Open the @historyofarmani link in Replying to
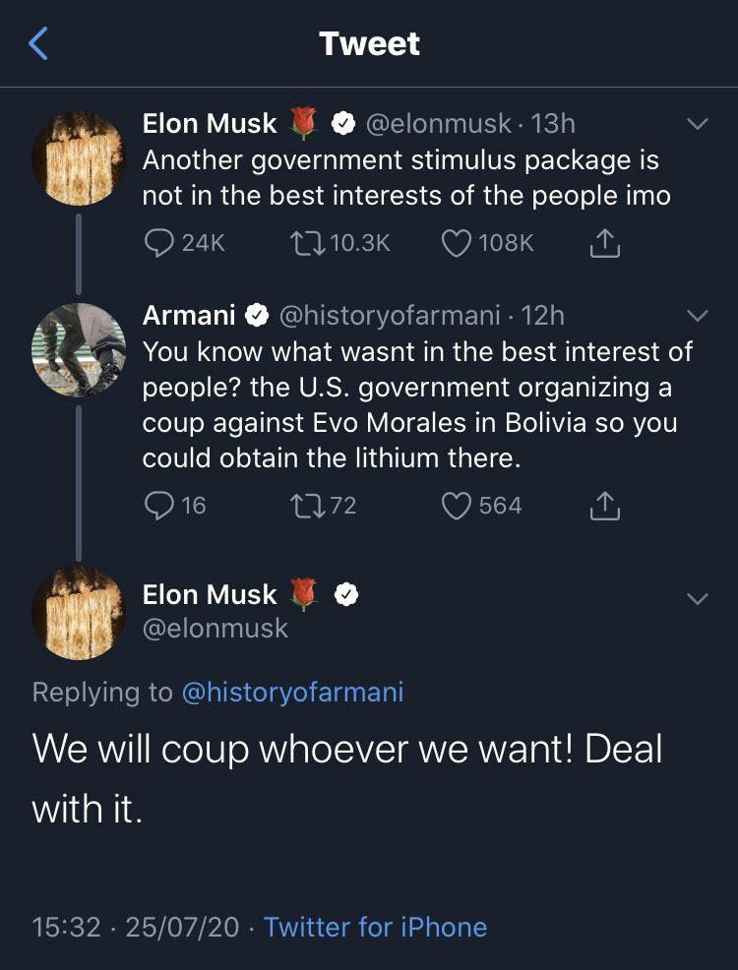 click(292, 692)
